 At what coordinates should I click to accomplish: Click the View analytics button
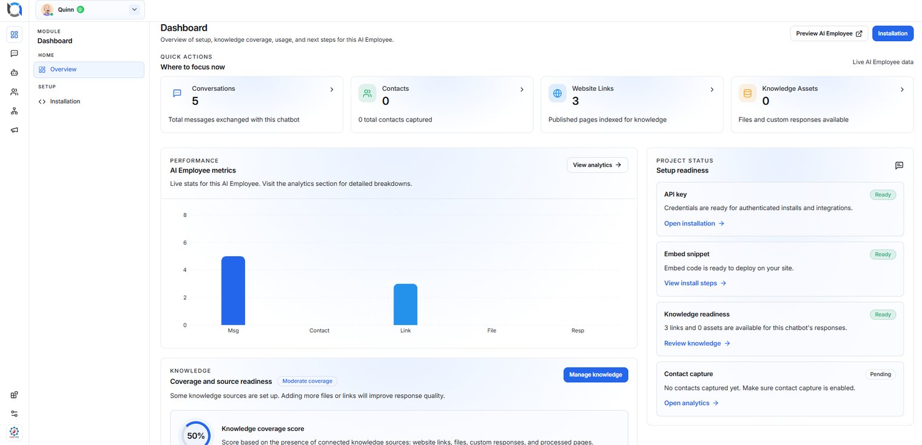597,165
